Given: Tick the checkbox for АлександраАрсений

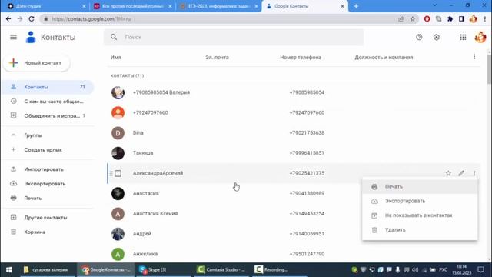Looking at the screenshot, I should (118, 173).
